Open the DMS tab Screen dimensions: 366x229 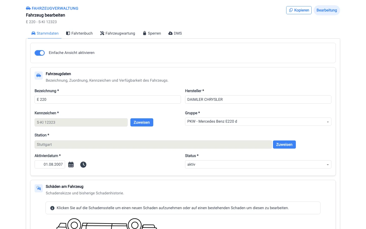pyautogui.click(x=175, y=33)
